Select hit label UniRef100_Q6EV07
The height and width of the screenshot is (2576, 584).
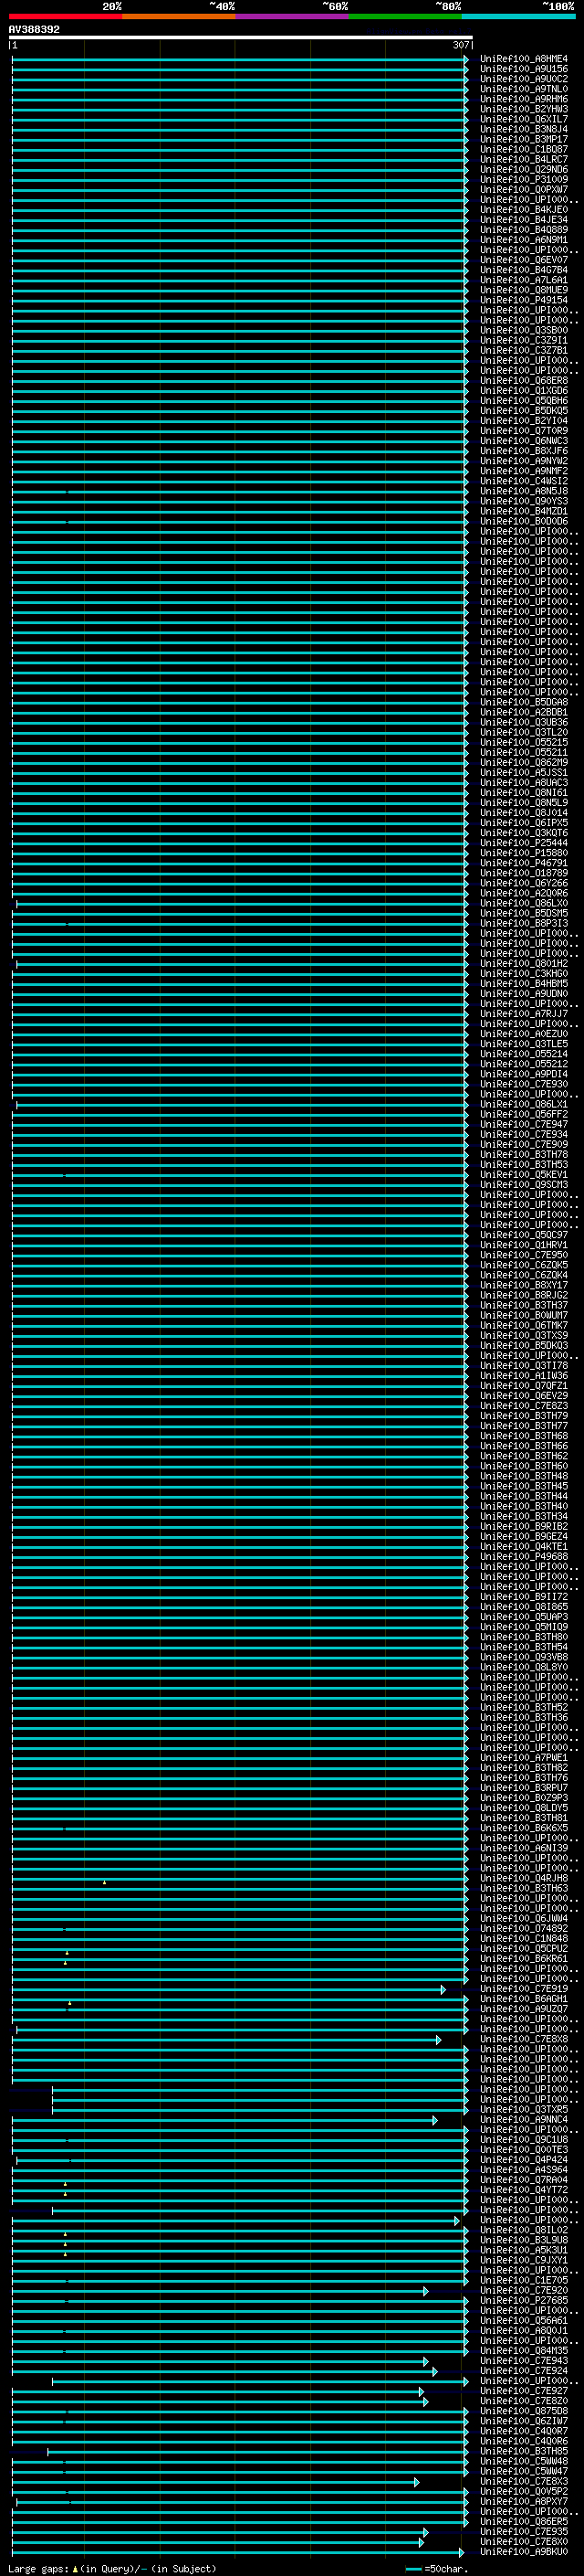tap(524, 260)
